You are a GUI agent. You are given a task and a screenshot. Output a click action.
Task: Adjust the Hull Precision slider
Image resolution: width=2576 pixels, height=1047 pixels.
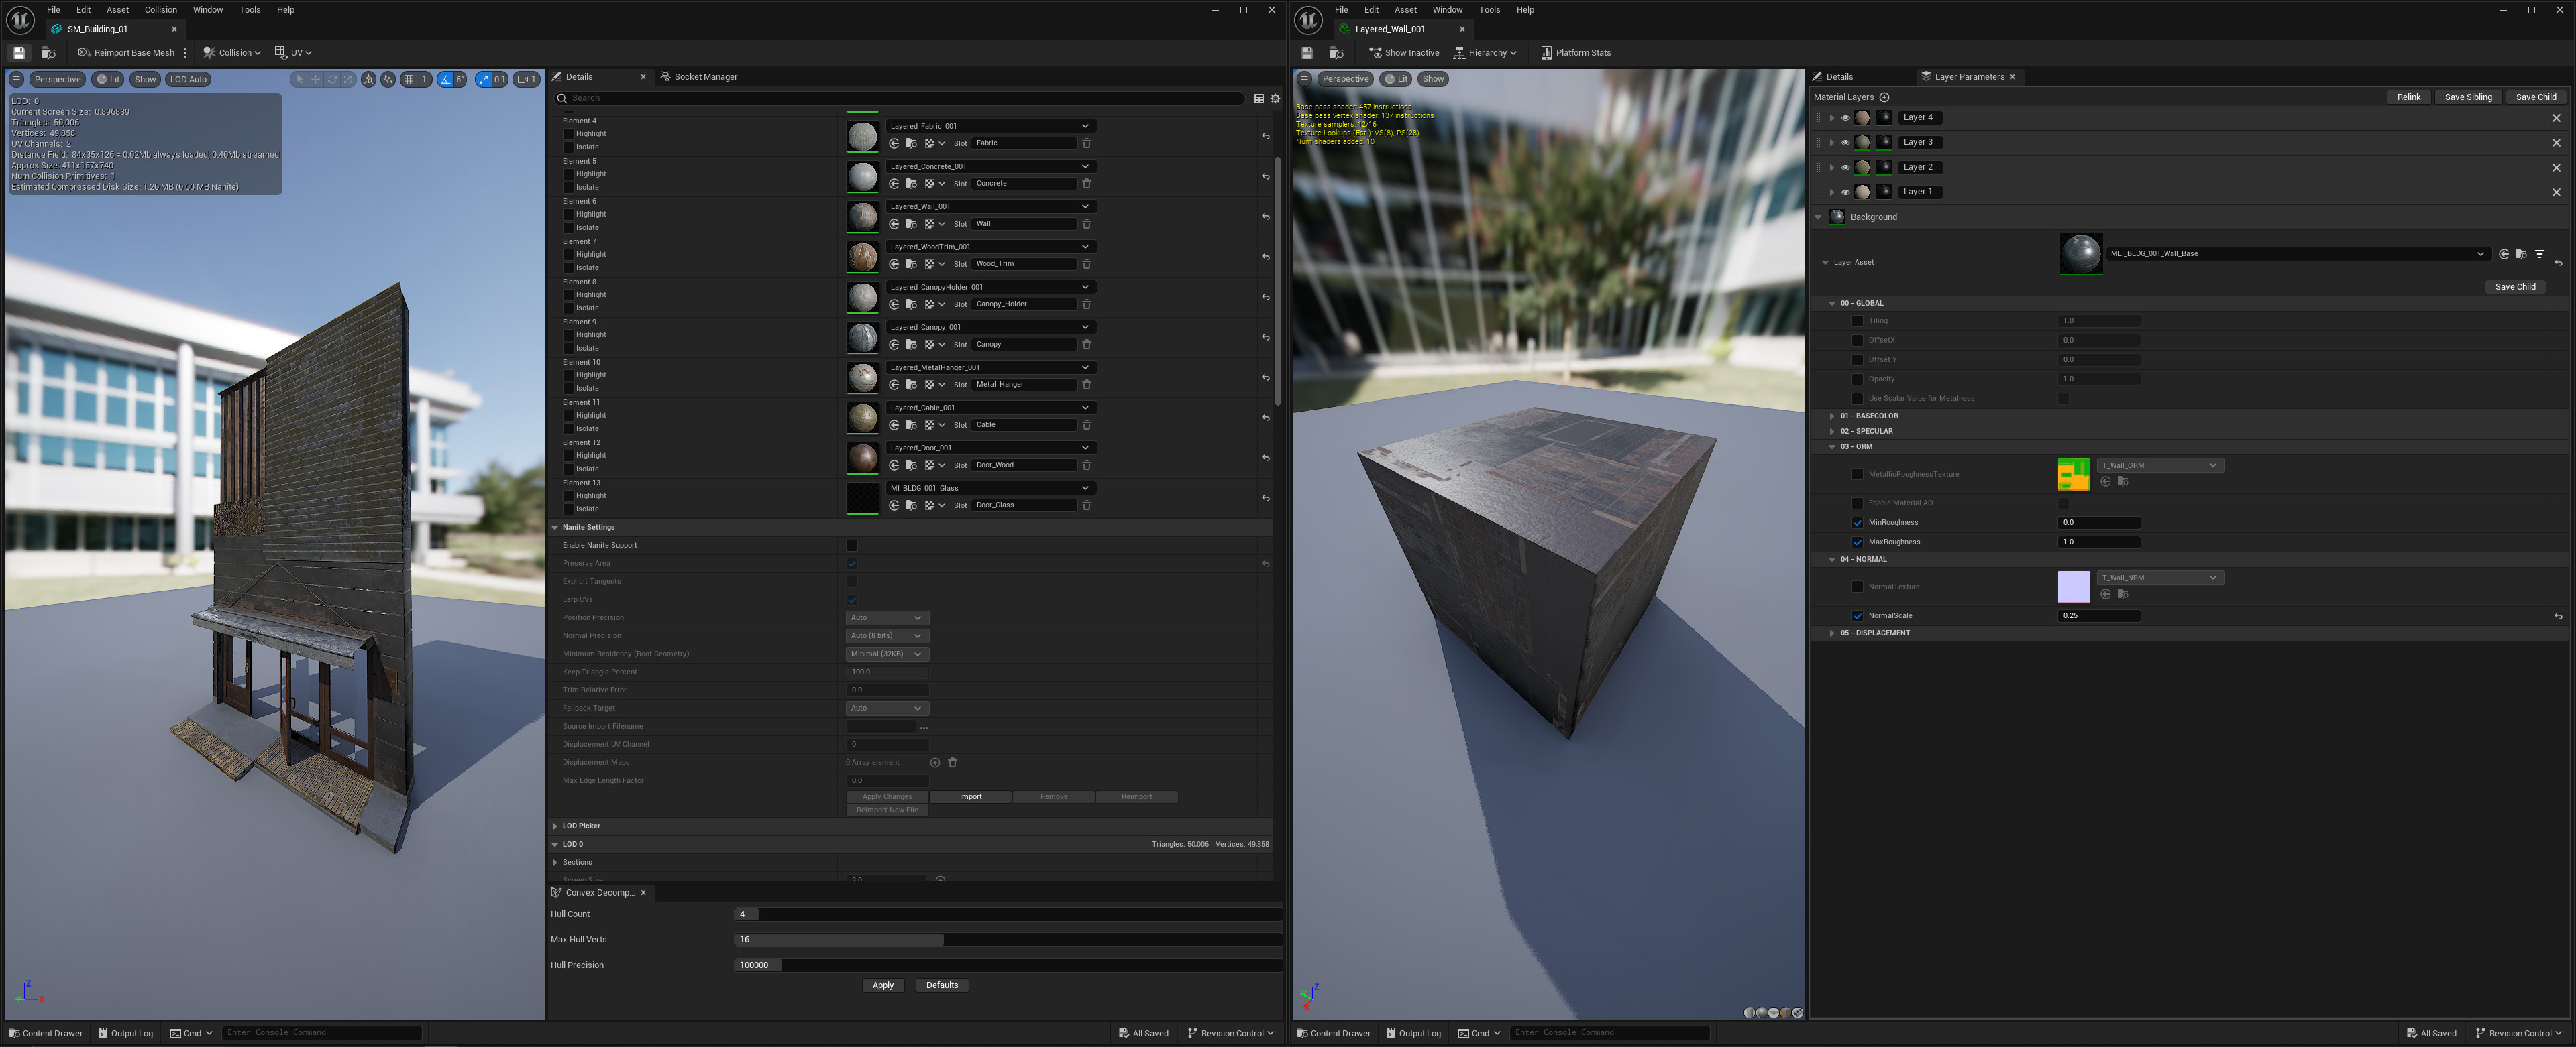point(1008,965)
